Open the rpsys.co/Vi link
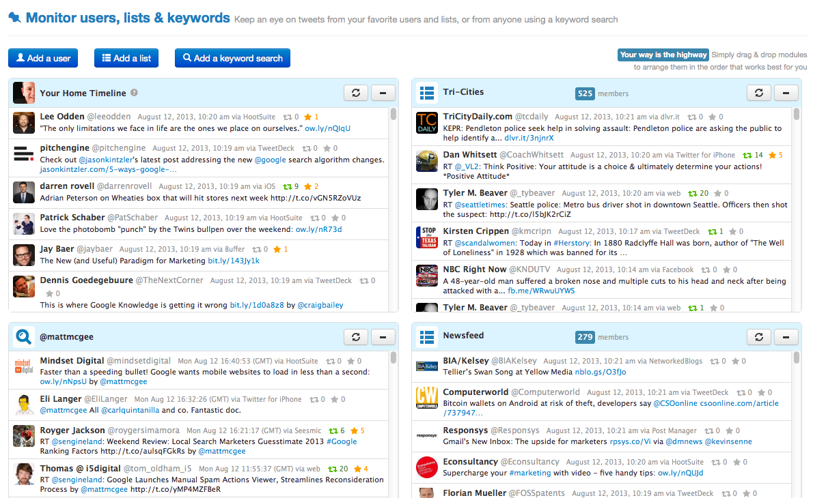 (630, 441)
